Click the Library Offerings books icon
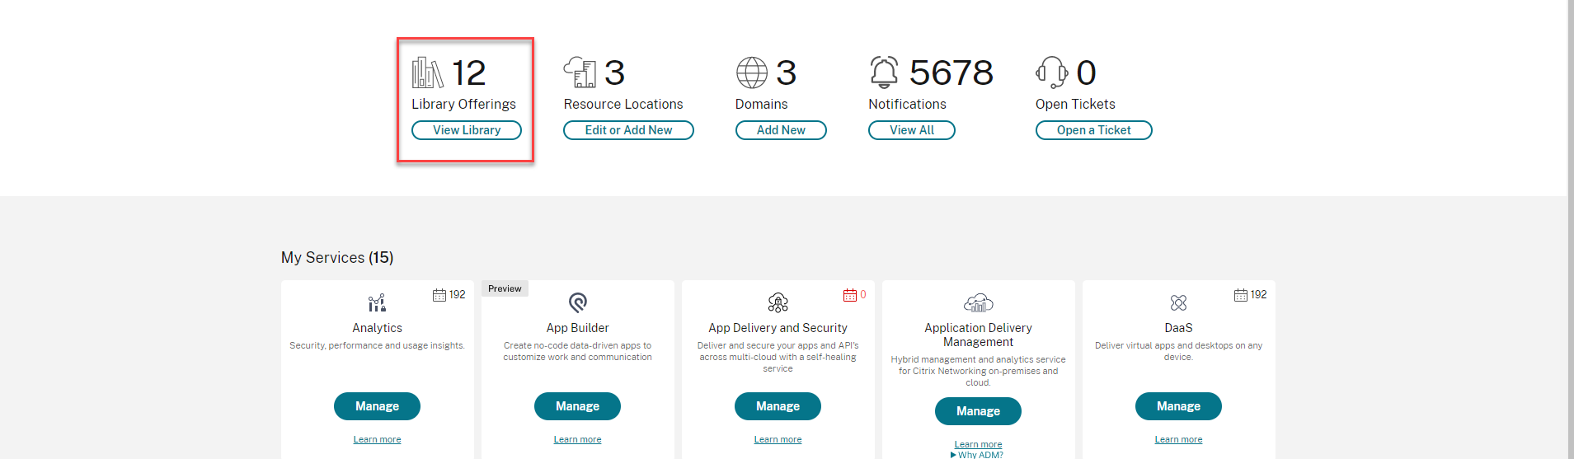1574x459 pixels. [x=427, y=73]
